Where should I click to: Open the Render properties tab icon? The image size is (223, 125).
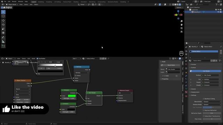coord(186,51)
